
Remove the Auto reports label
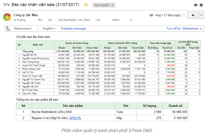click(x=112, y=5)
